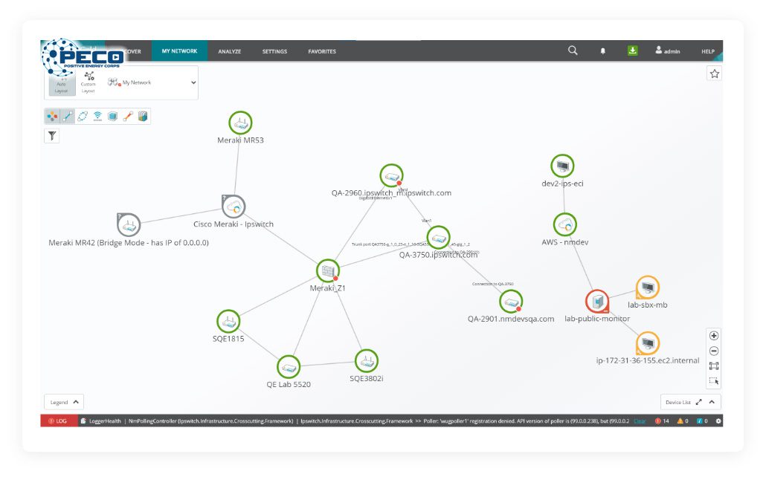Toggle the colored dots device status overlay
The height and width of the screenshot is (477, 766).
[x=52, y=116]
